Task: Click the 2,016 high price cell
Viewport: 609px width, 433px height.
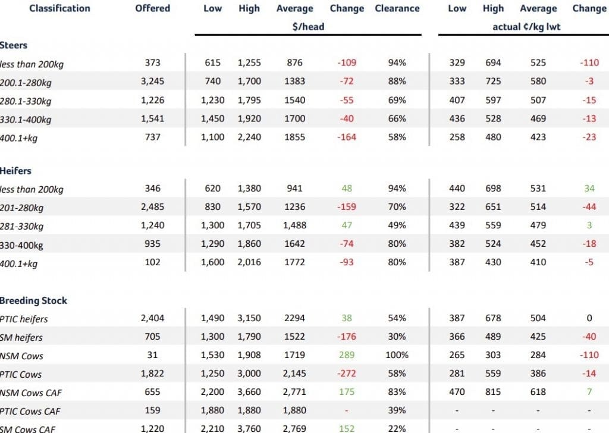Action: click(x=249, y=262)
